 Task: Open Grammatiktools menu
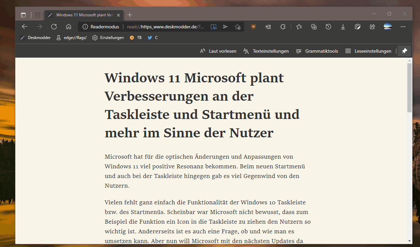coord(317,51)
